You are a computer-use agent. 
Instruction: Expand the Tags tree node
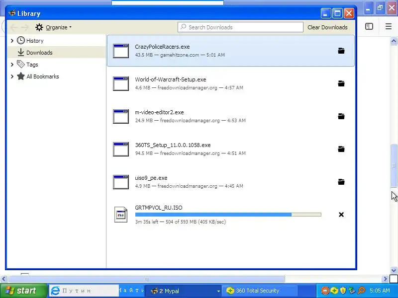12,65
